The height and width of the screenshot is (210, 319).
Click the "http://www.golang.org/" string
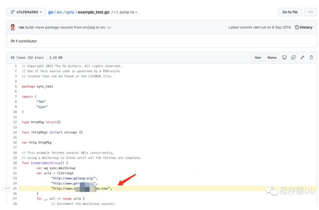[73, 178]
